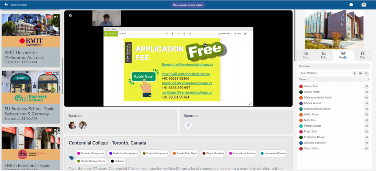The width and height of the screenshot is (376, 171).
Task: Open the user profile avatar menu
Action: click(x=364, y=5)
